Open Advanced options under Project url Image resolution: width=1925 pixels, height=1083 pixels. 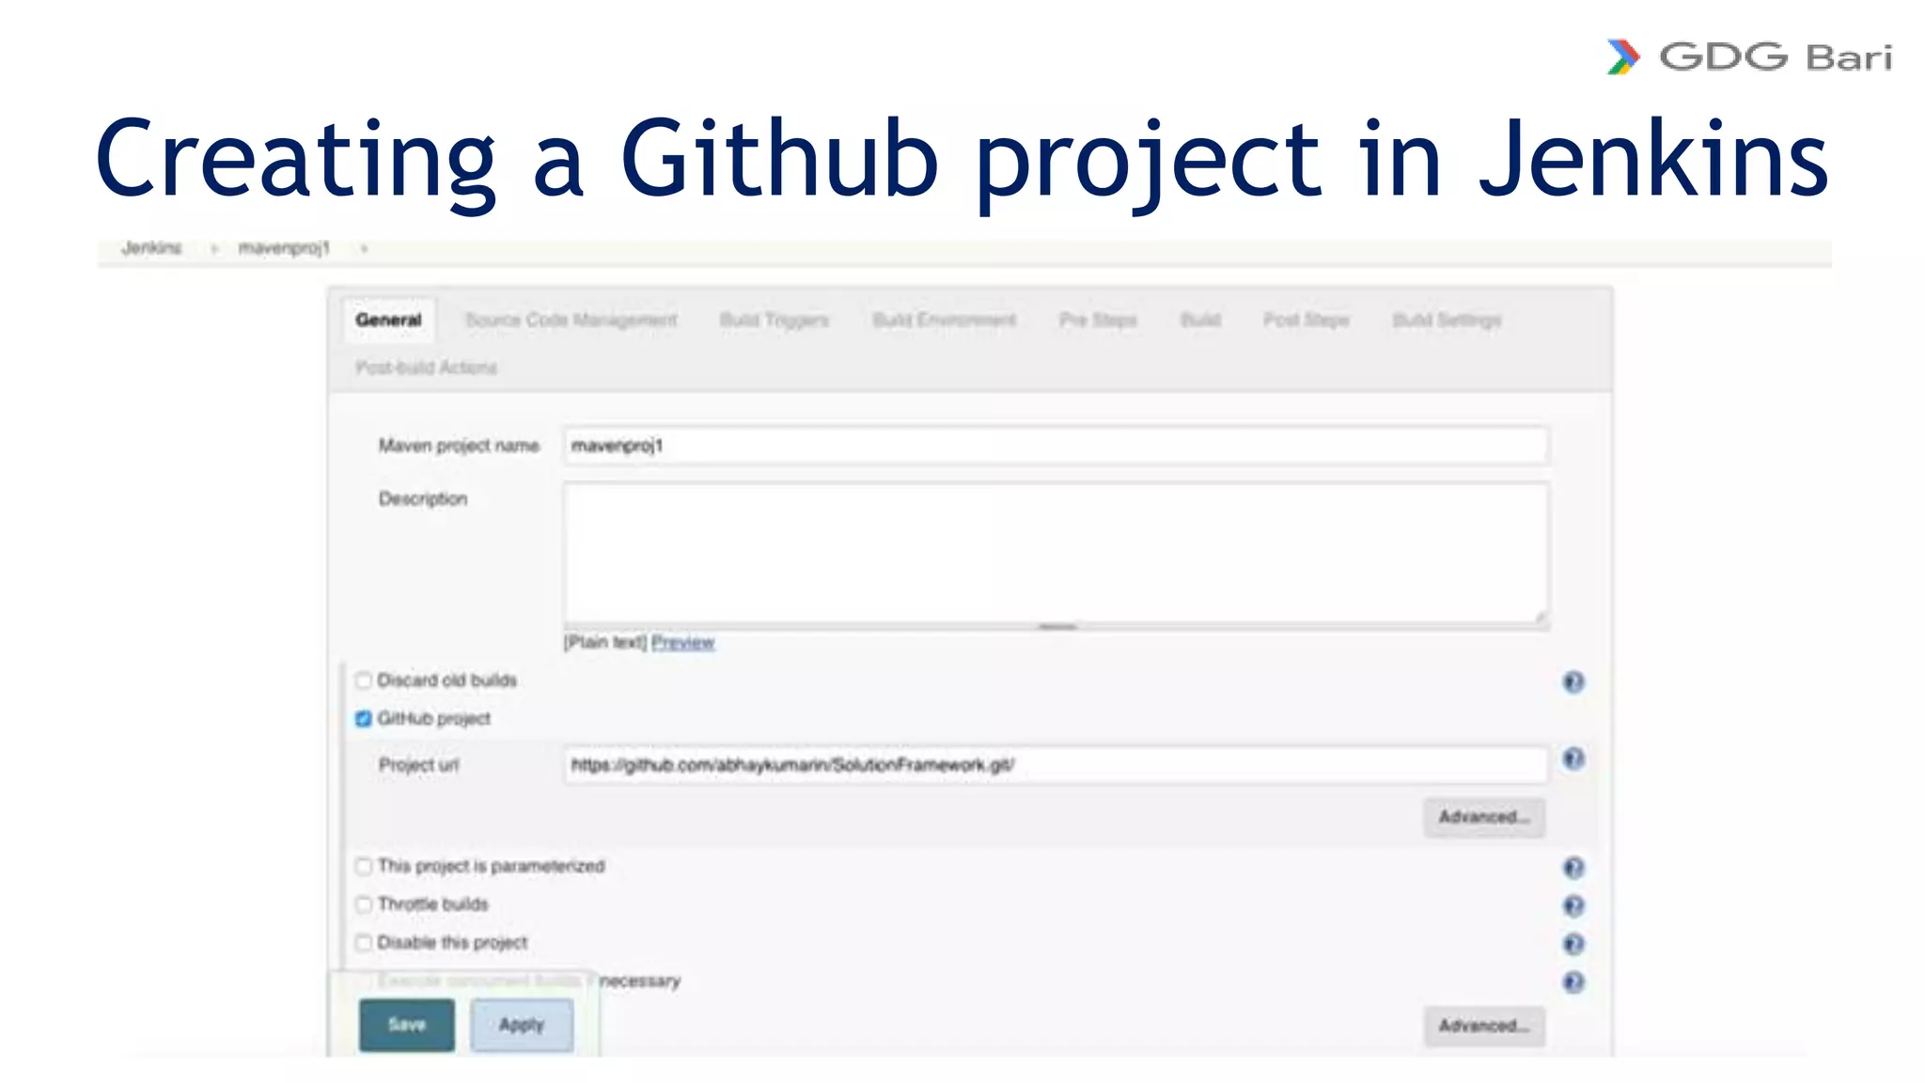click(x=1484, y=817)
